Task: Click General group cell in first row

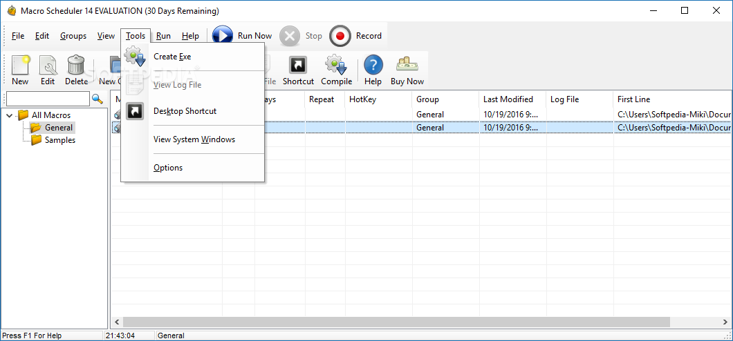Action: [430, 115]
